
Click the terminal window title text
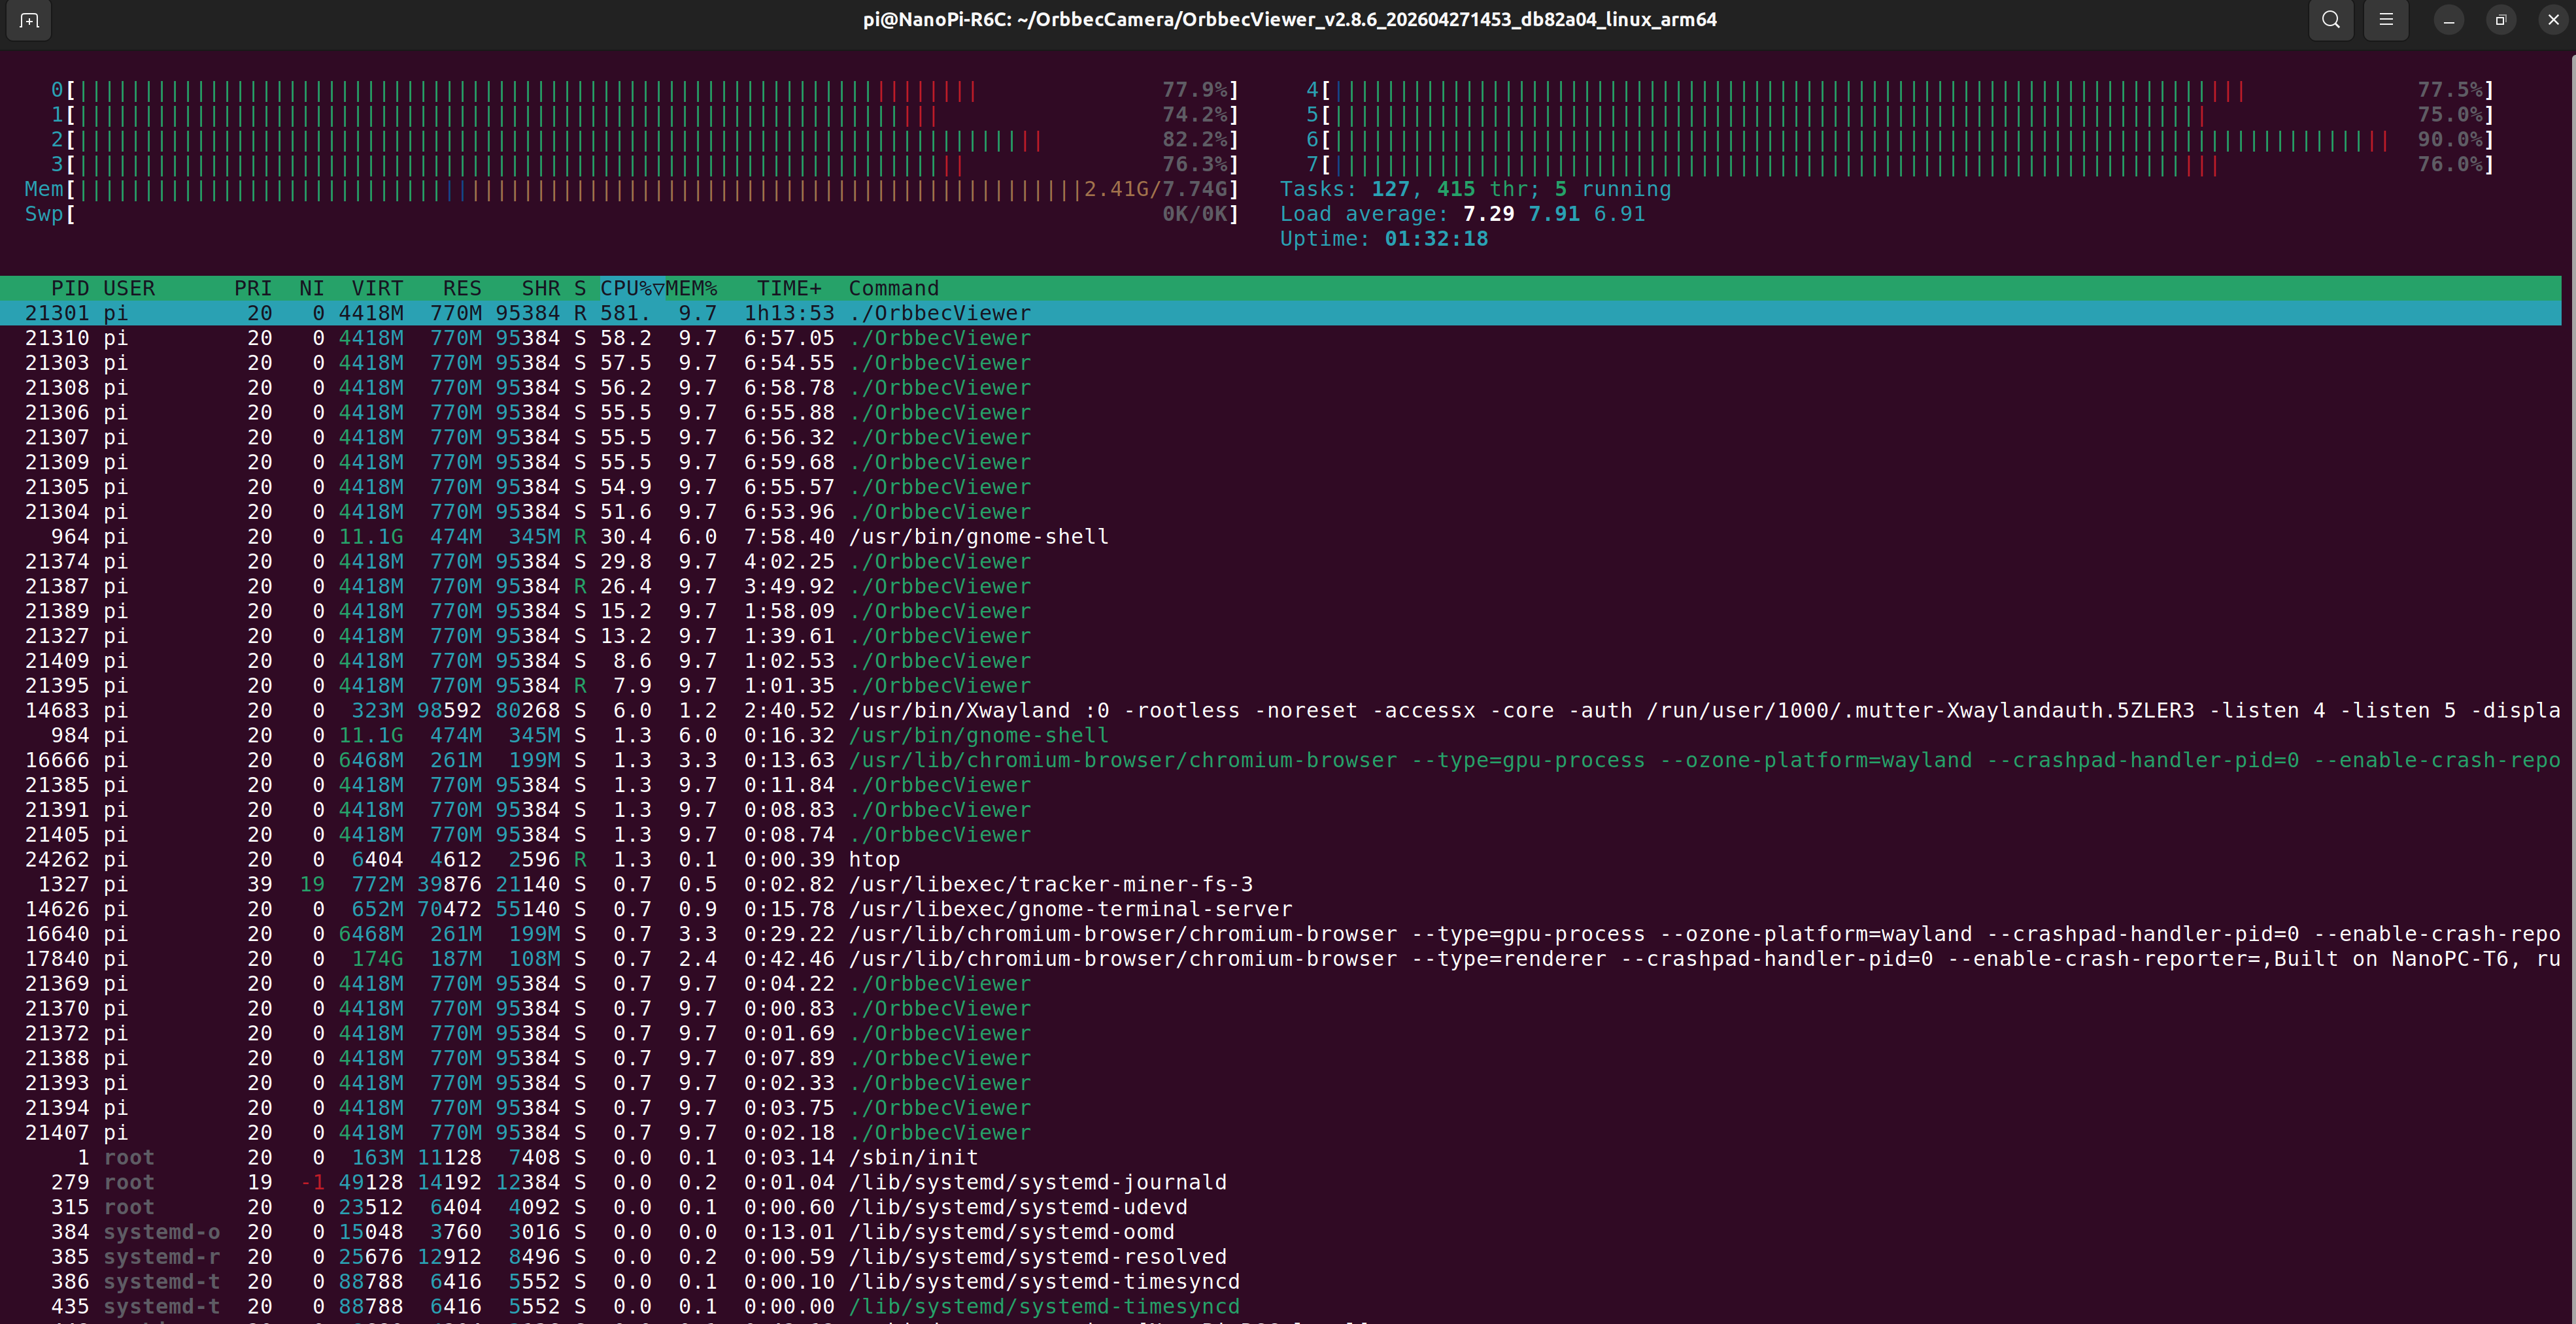tap(1290, 20)
